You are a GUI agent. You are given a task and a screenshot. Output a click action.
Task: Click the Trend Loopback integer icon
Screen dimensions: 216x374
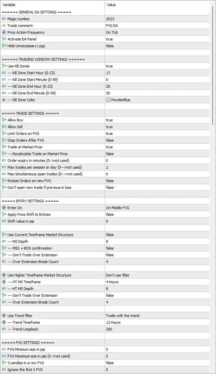(x=4, y=329)
